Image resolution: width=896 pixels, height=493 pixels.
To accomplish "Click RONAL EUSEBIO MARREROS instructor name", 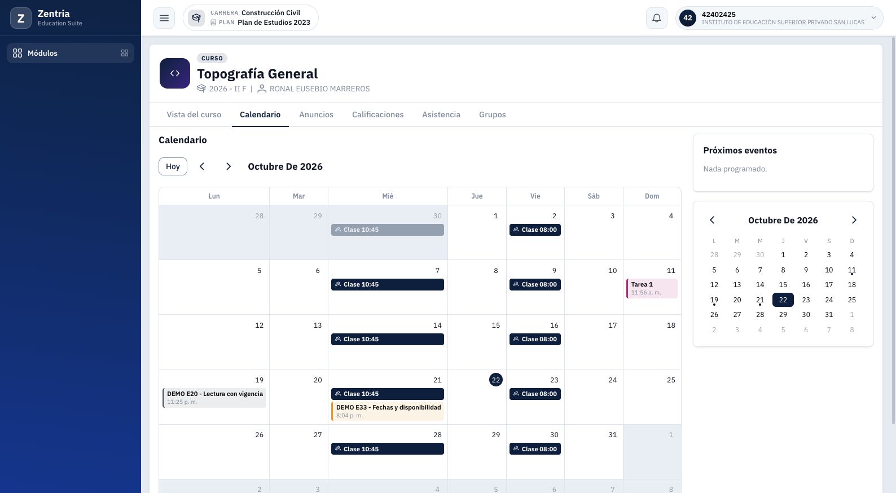I will [319, 89].
